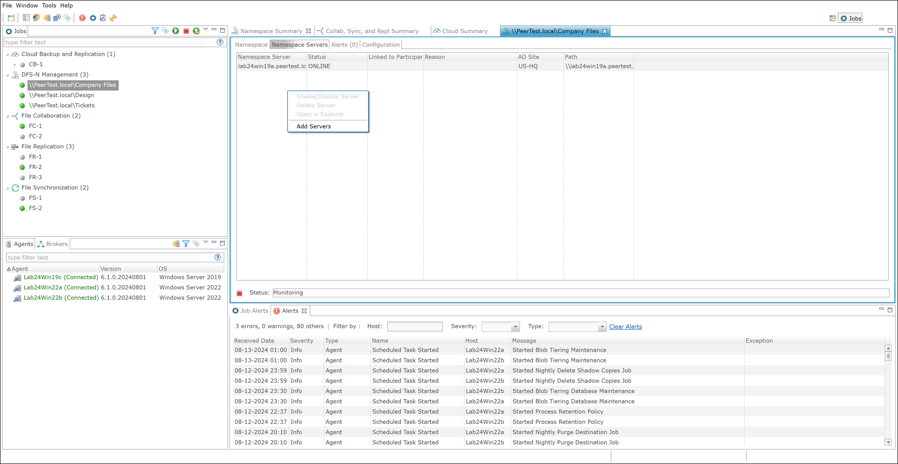The width and height of the screenshot is (898, 464).
Task: Click the red exclamation alert toolbar icon
Action: pos(82,18)
